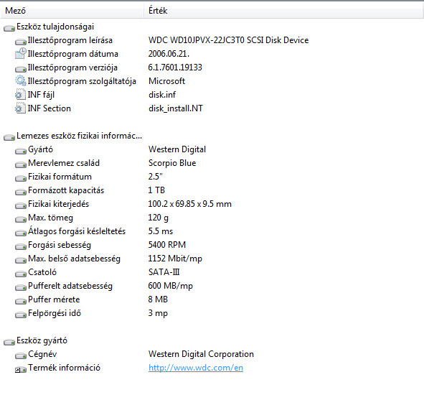Click the drive icon beside Fizikai kiterjedés
The width and height of the screenshot is (424, 395).
[x=21, y=205]
